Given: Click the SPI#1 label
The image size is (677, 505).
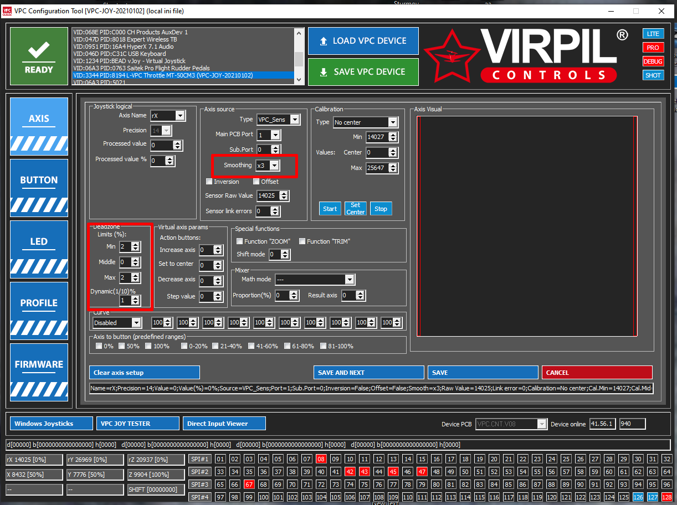Looking at the screenshot, I should [199, 459].
